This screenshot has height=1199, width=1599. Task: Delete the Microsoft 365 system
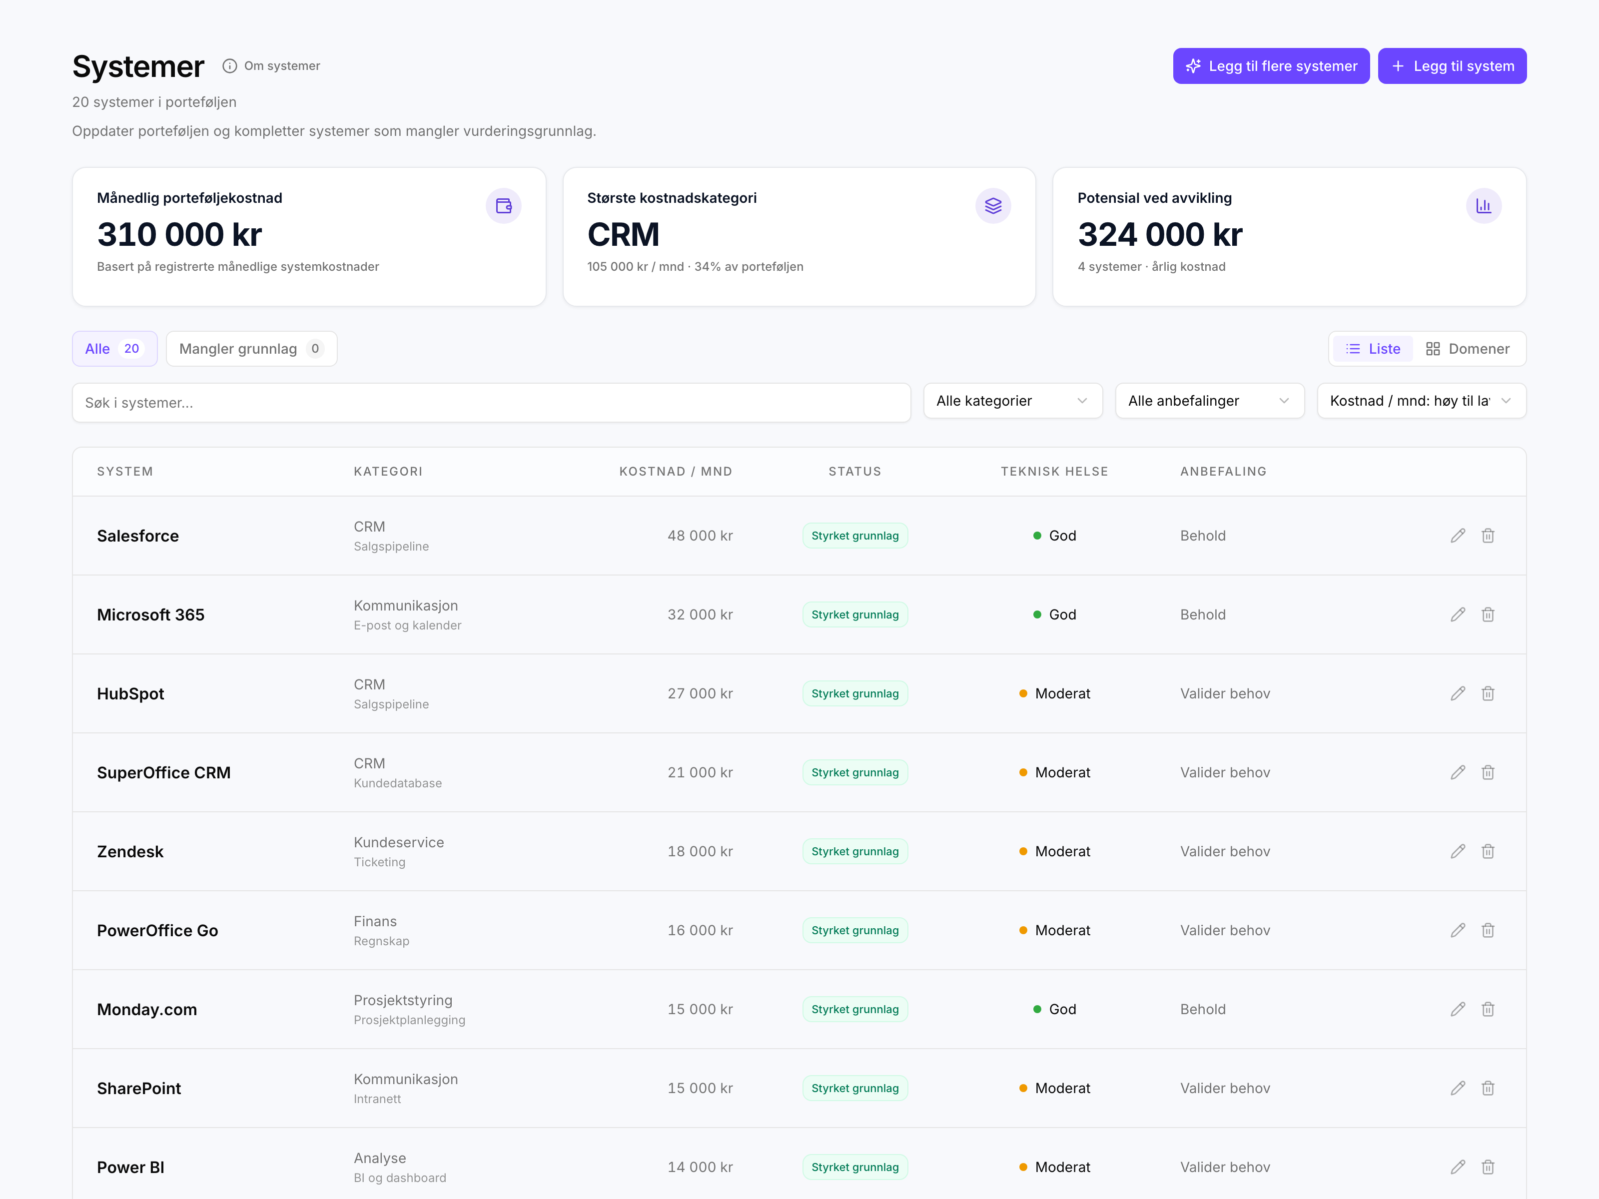(1488, 614)
